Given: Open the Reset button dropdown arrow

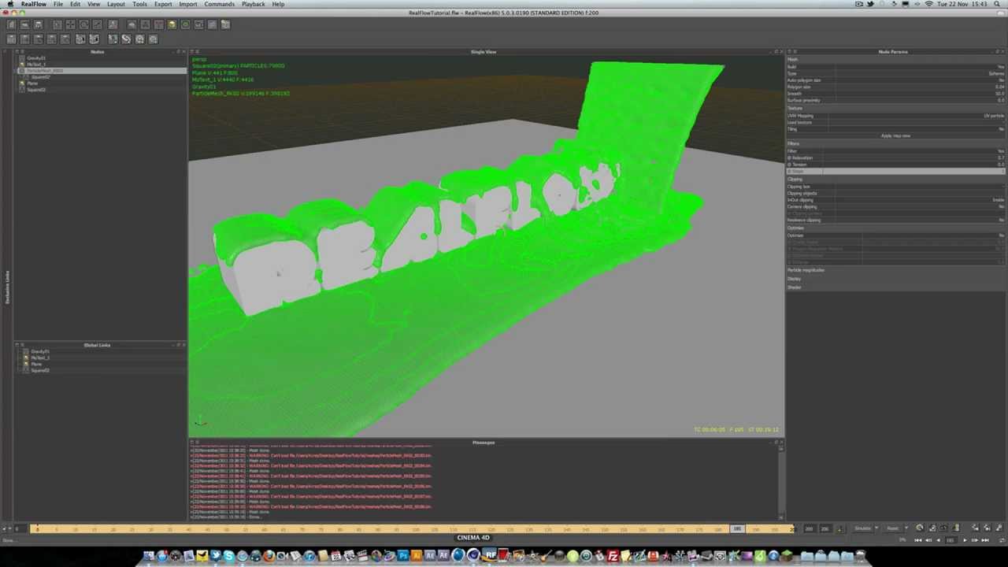Looking at the screenshot, I should pos(906,528).
